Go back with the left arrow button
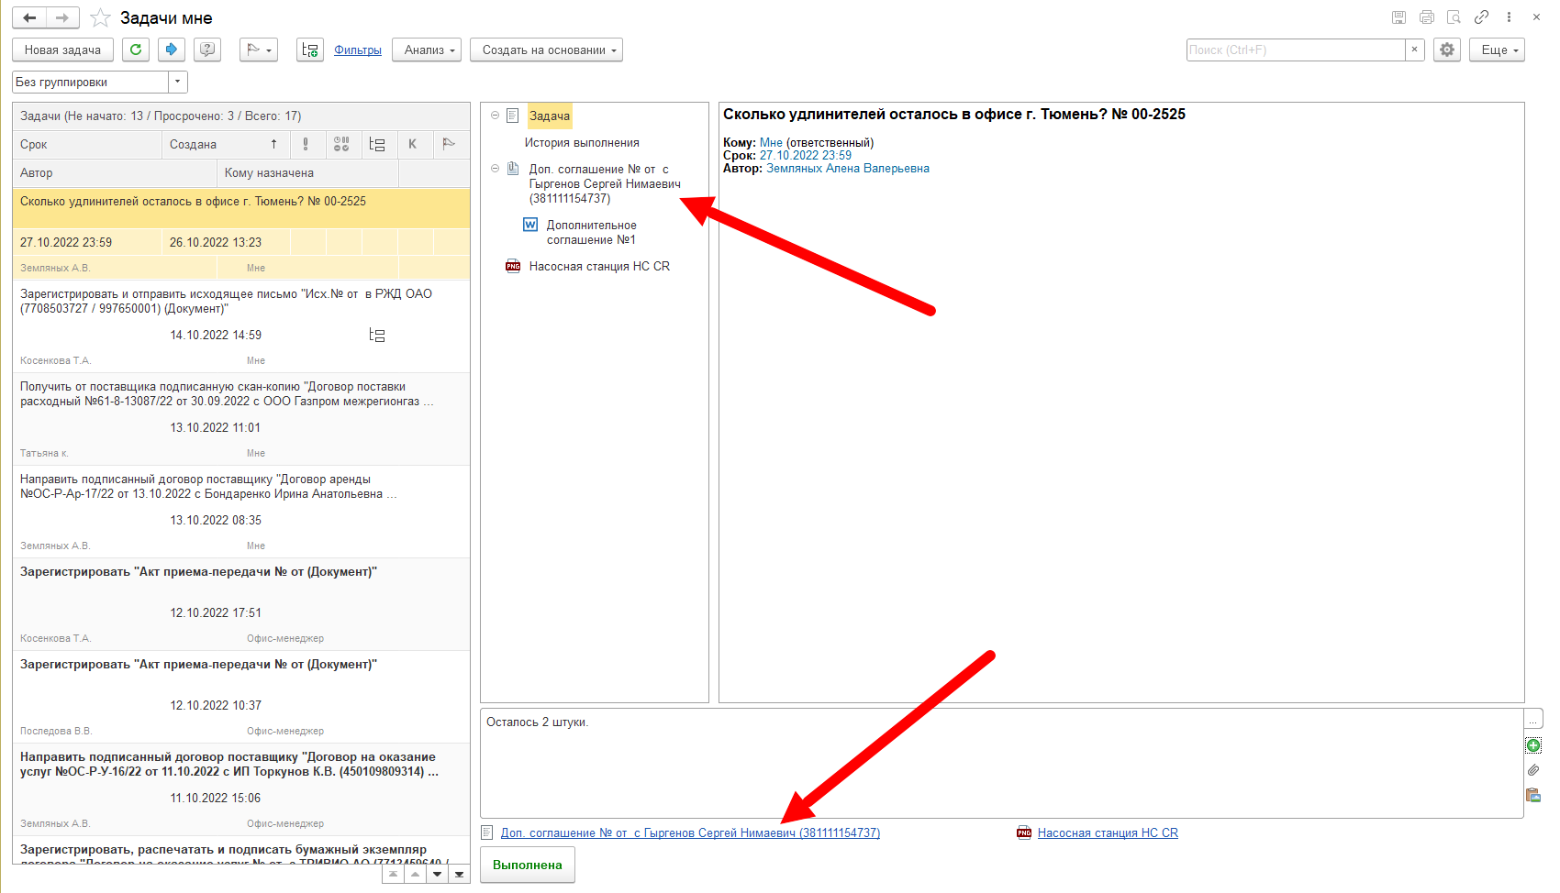Image resolution: width=1560 pixels, height=893 pixels. (29, 17)
